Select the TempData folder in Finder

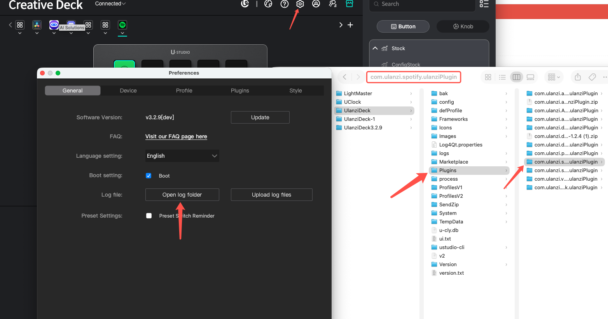pyautogui.click(x=469, y=221)
